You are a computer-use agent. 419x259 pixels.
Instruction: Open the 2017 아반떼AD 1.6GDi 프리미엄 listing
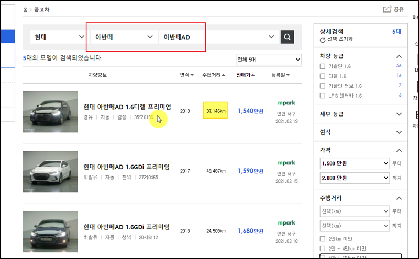(126, 167)
